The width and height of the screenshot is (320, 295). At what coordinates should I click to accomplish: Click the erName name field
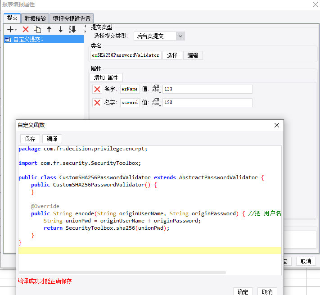(130, 89)
